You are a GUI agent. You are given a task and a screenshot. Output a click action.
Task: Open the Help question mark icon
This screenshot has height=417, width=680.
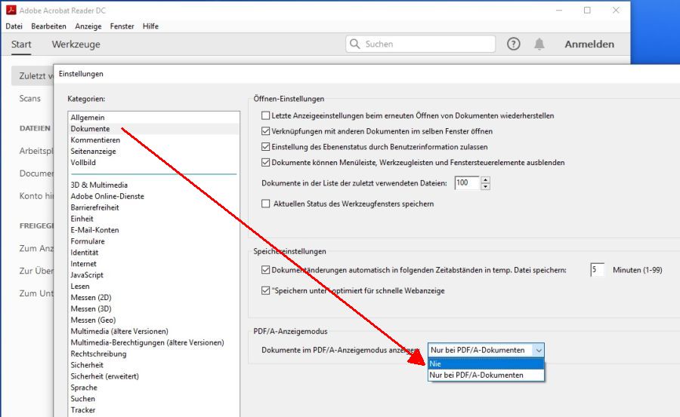514,44
